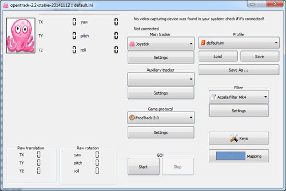The height and width of the screenshot is (191, 286).
Task: Click the Raw translation TY value
Action: click(39, 163)
